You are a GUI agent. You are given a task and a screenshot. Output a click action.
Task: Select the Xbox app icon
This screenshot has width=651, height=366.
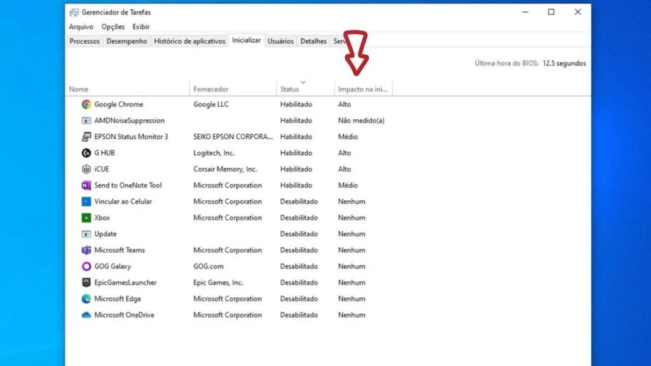86,217
